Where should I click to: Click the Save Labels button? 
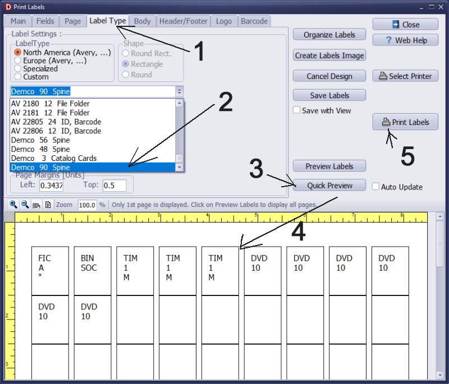coord(329,95)
